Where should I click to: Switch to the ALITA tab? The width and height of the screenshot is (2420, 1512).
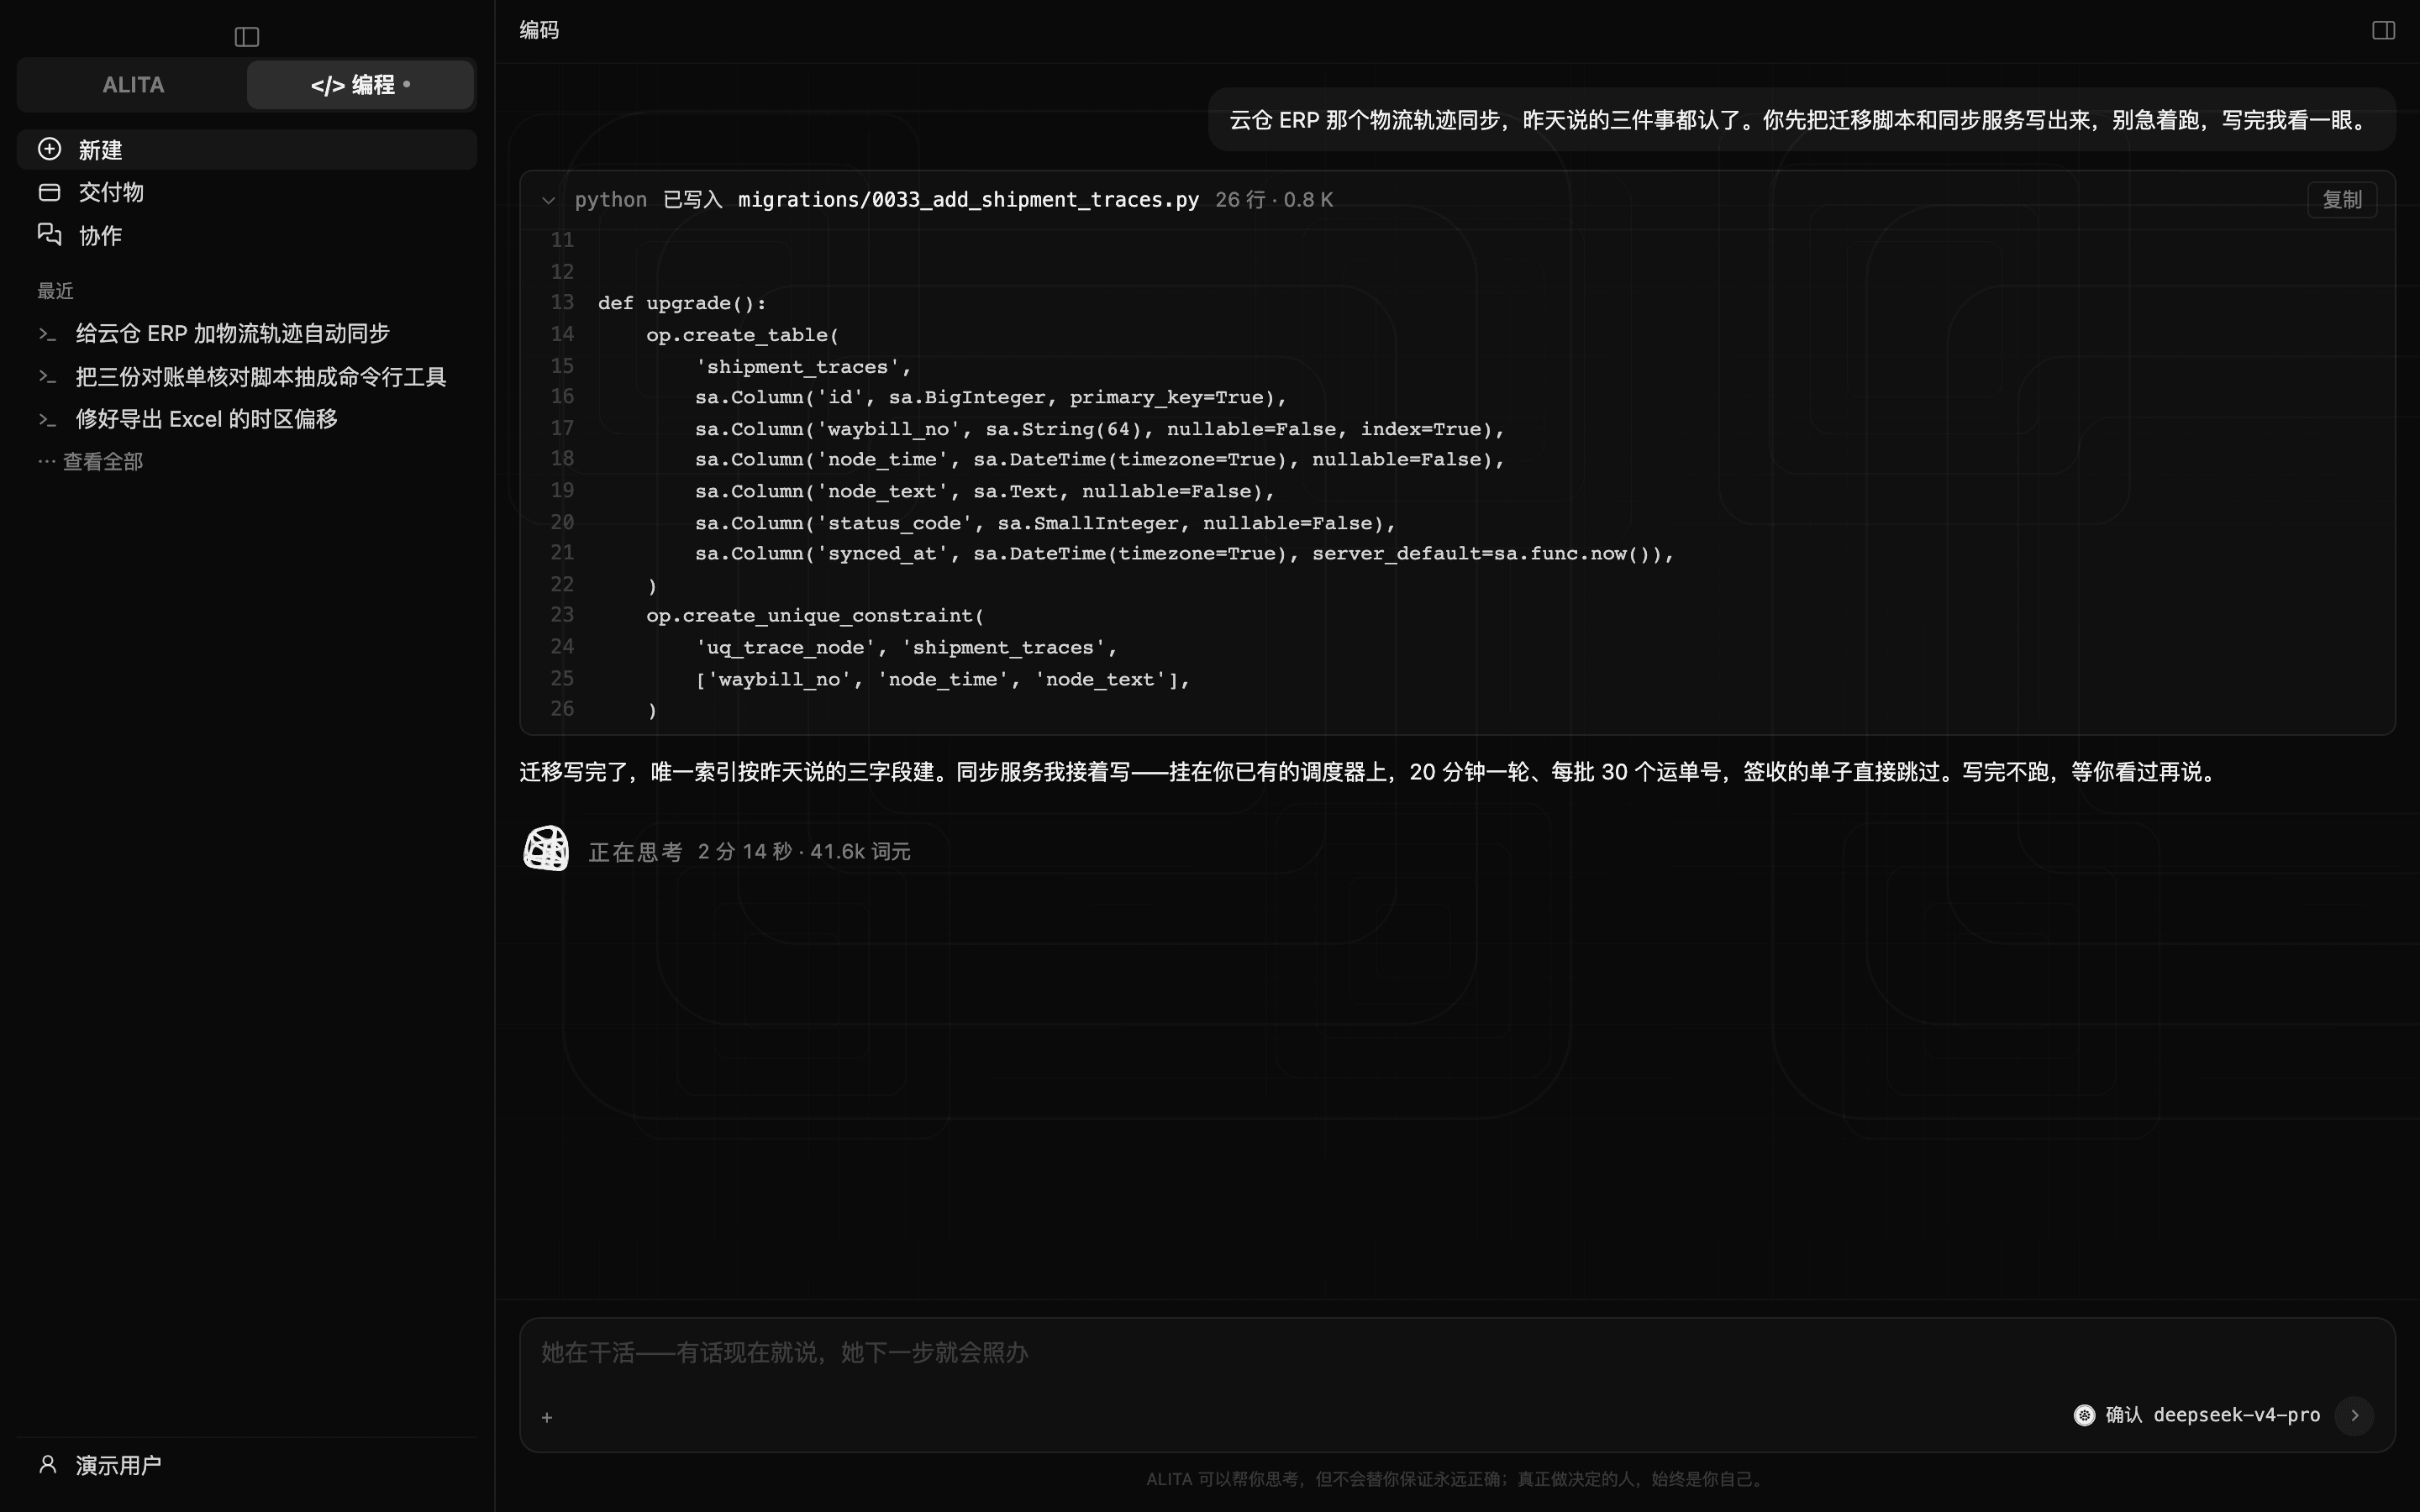point(133,85)
